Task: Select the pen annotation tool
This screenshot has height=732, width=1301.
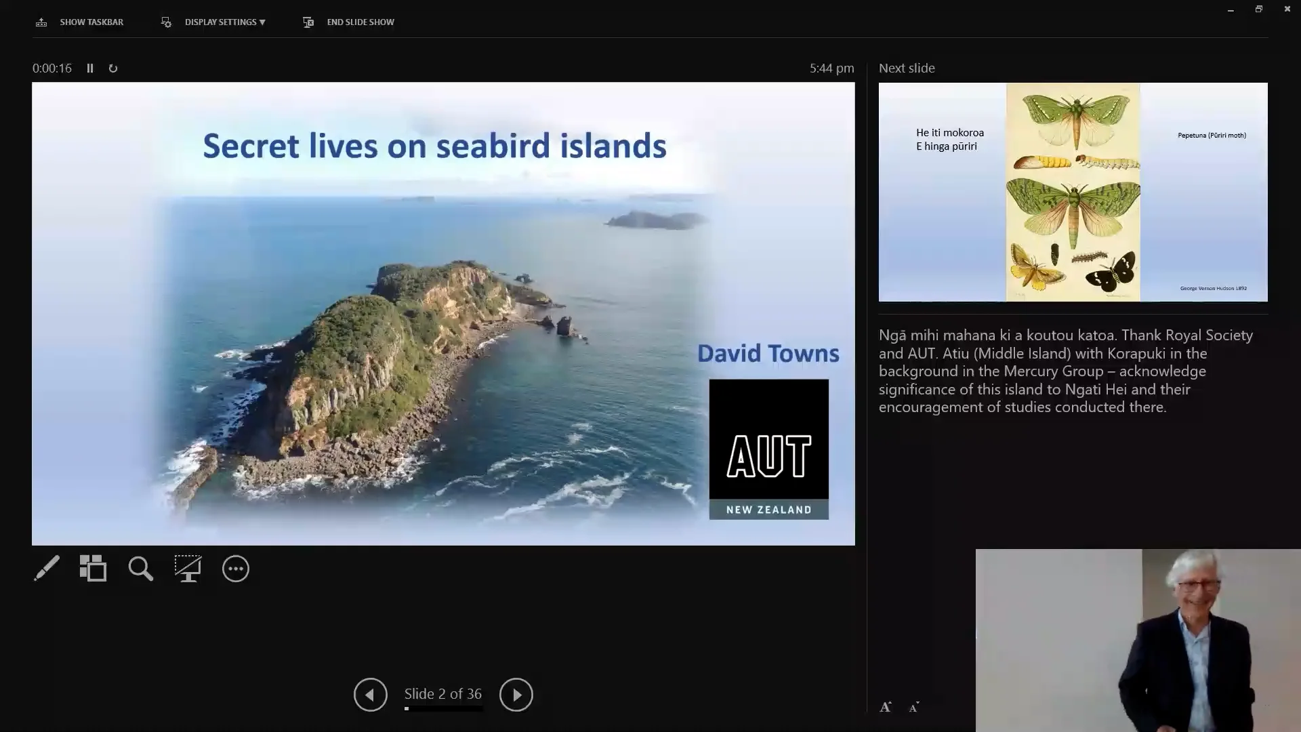Action: (45, 569)
